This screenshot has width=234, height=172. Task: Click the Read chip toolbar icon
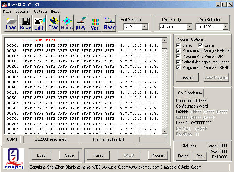[109, 23]
